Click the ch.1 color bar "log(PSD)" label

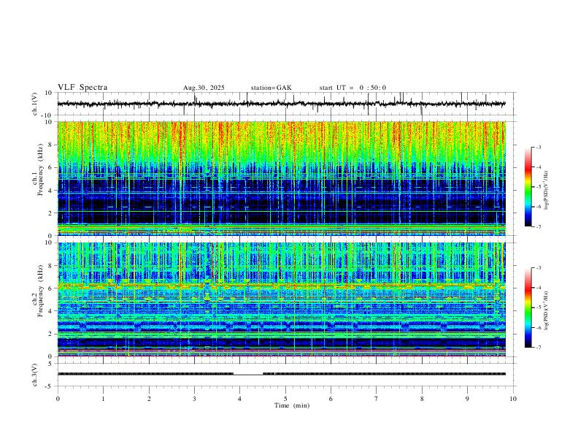coord(546,191)
